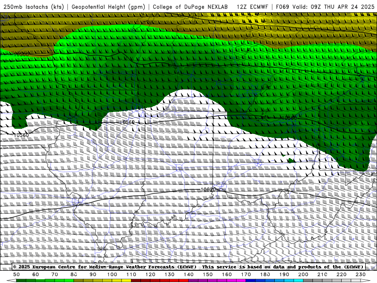Image resolution: width=377 pixels, height=283 pixels.
Task: Click the "200" color bar label
Action: (303, 275)
